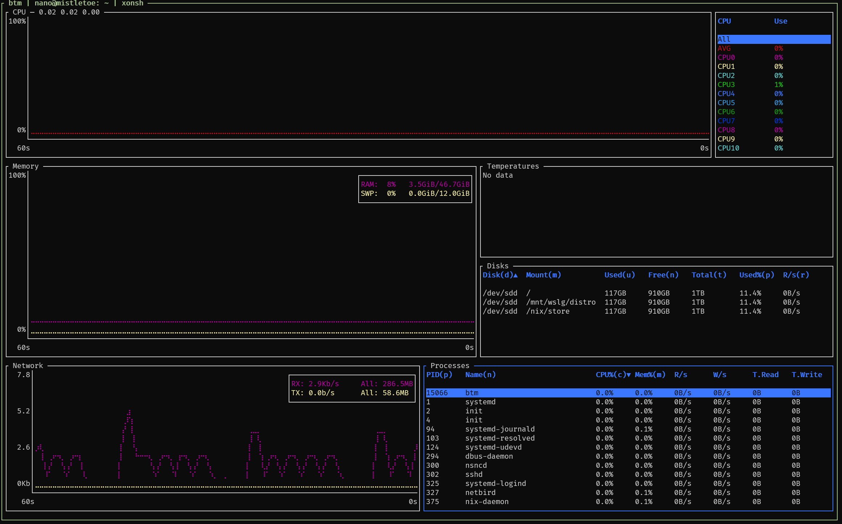Toggle the CPU3 entry in the CPU legend
Image resolution: width=842 pixels, height=524 pixels.
[x=726, y=84]
